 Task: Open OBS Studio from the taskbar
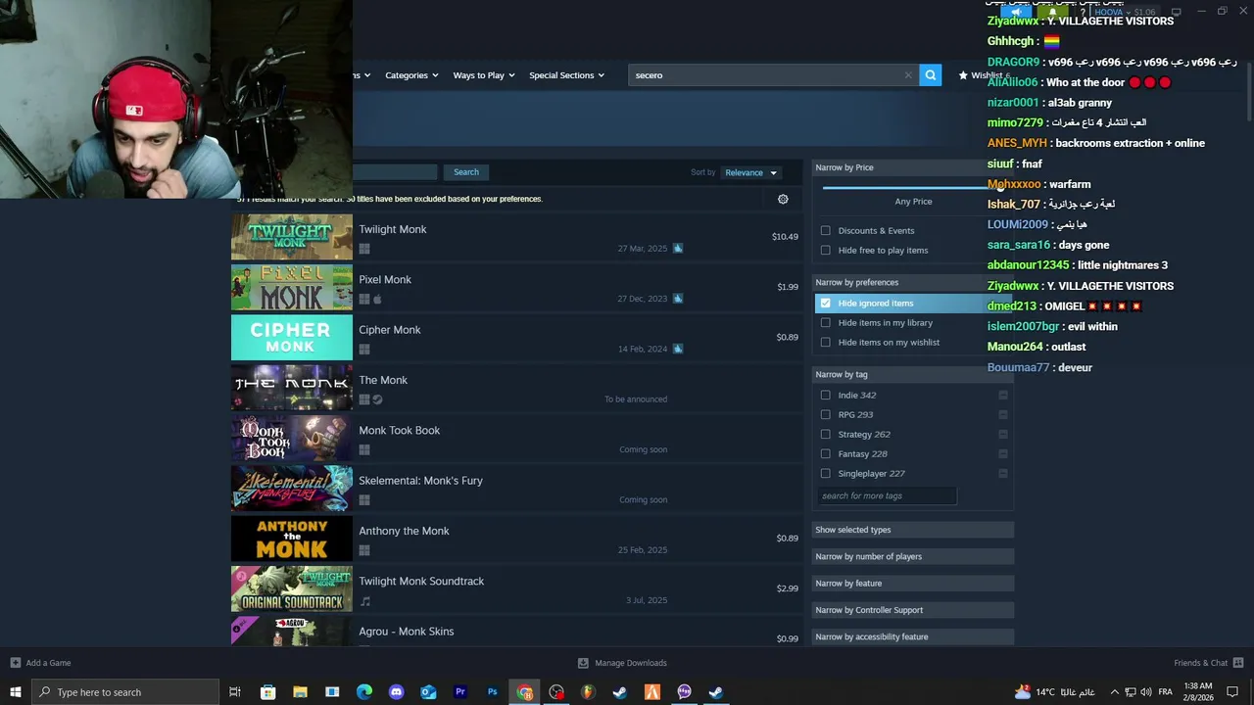click(556, 692)
